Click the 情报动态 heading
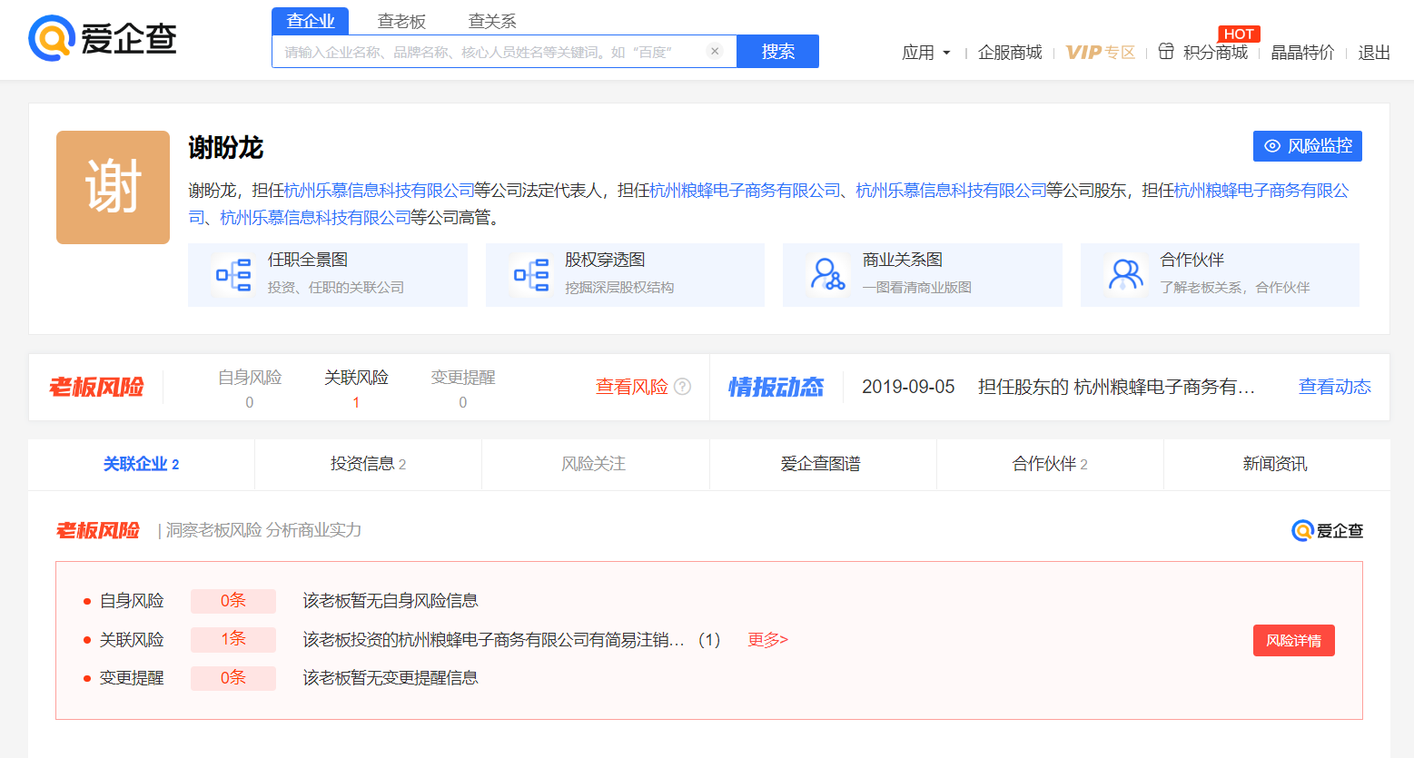 (776, 387)
